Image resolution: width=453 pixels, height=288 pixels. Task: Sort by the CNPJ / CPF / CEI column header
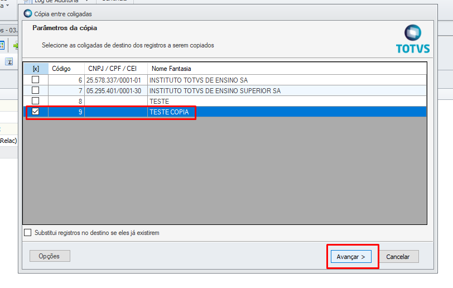click(116, 69)
